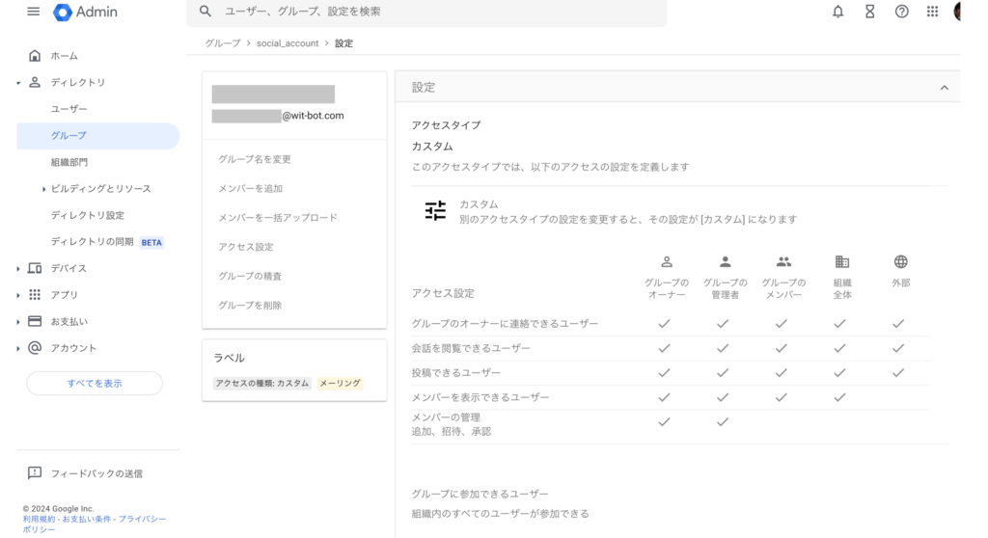
Task: Click the notifications bell icon
Action: pos(837,12)
